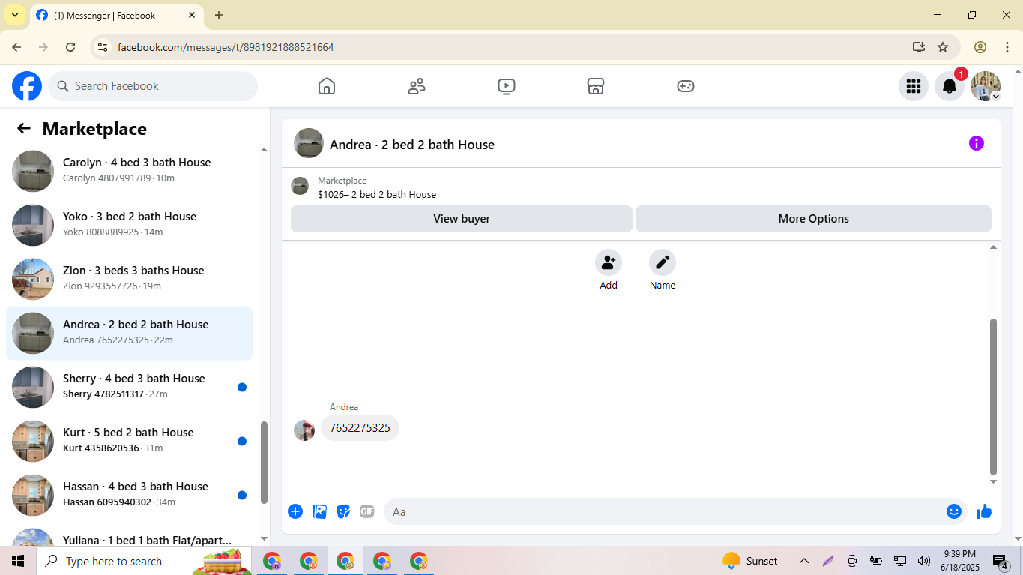Open the account profile picture menu
1023x575 pixels.
(986, 86)
